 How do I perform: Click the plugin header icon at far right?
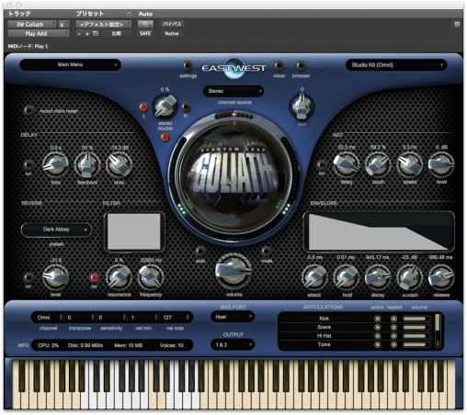pyautogui.click(x=457, y=24)
